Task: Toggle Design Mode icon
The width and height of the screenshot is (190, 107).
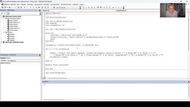Action: click(x=39, y=7)
